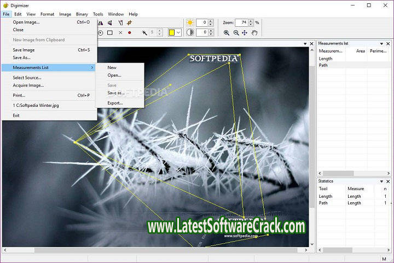Choose the red dot marker tool
This screenshot has width=394, height=263.
click(130, 33)
